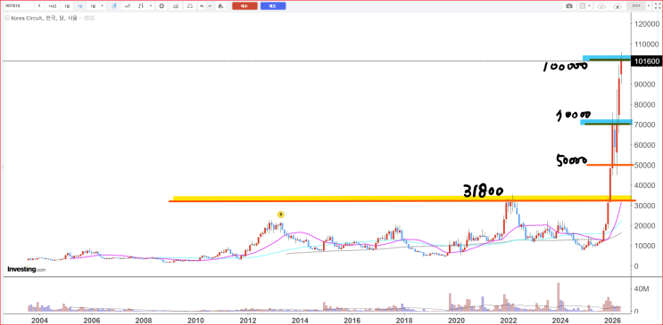The width and height of the screenshot is (663, 325).
Task: Undo last chart action arrow
Action: click(203, 6)
